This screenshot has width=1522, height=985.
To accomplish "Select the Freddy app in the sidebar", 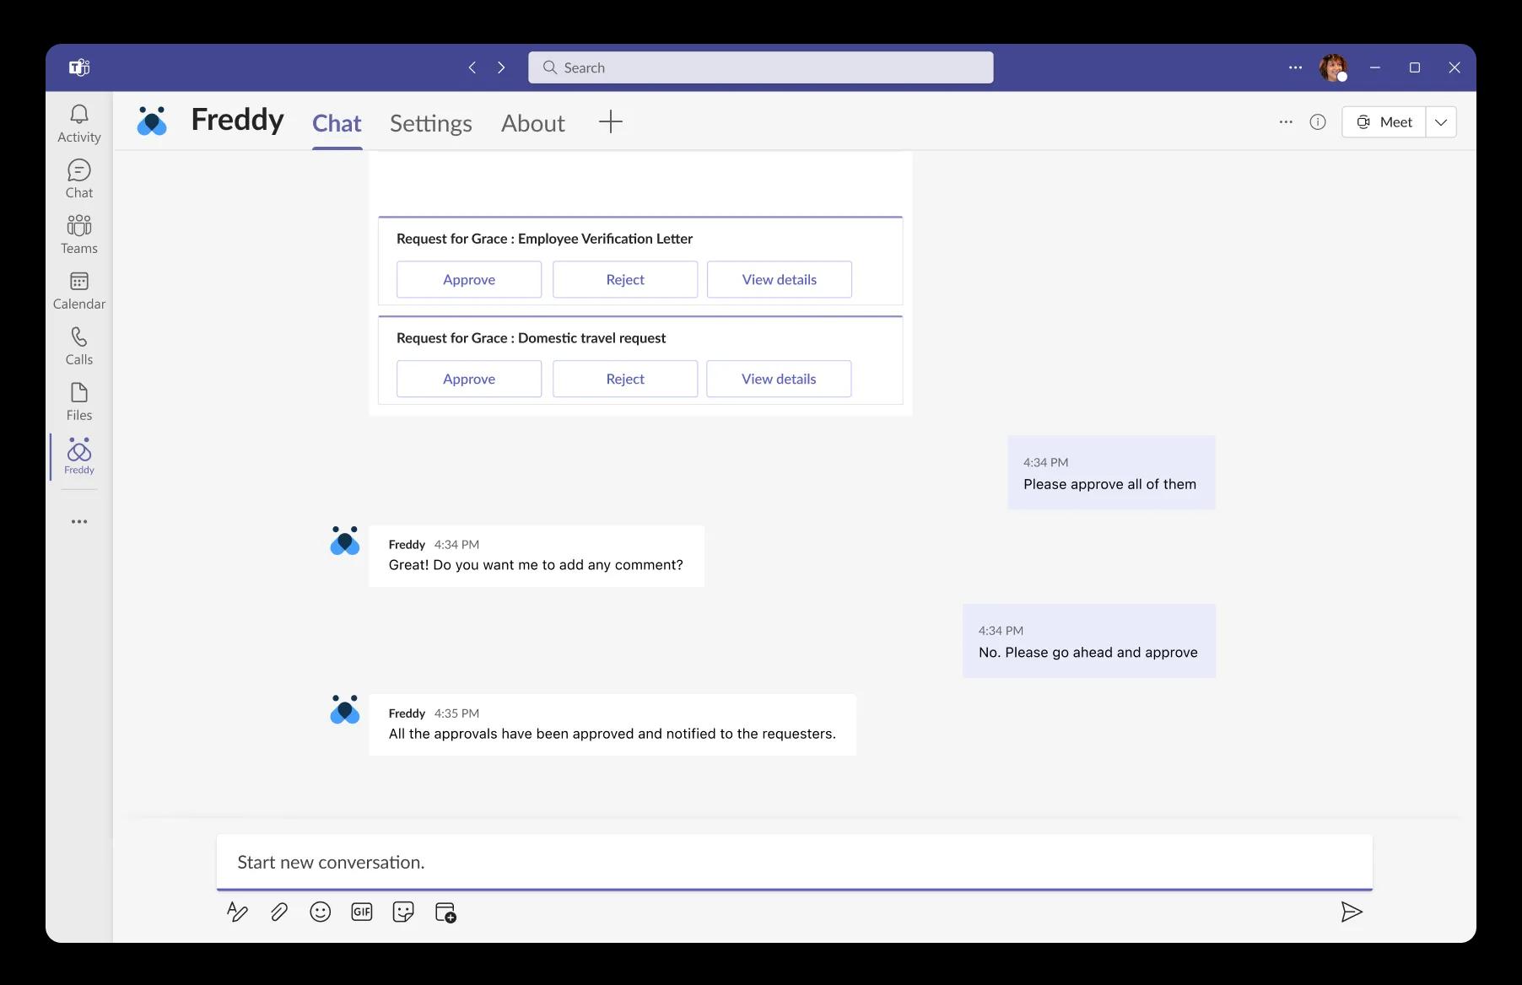I will [x=79, y=456].
